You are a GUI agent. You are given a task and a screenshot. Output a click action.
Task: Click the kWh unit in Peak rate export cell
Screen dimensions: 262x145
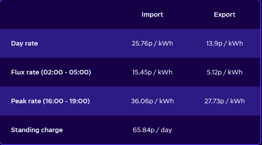pyautogui.click(x=237, y=101)
